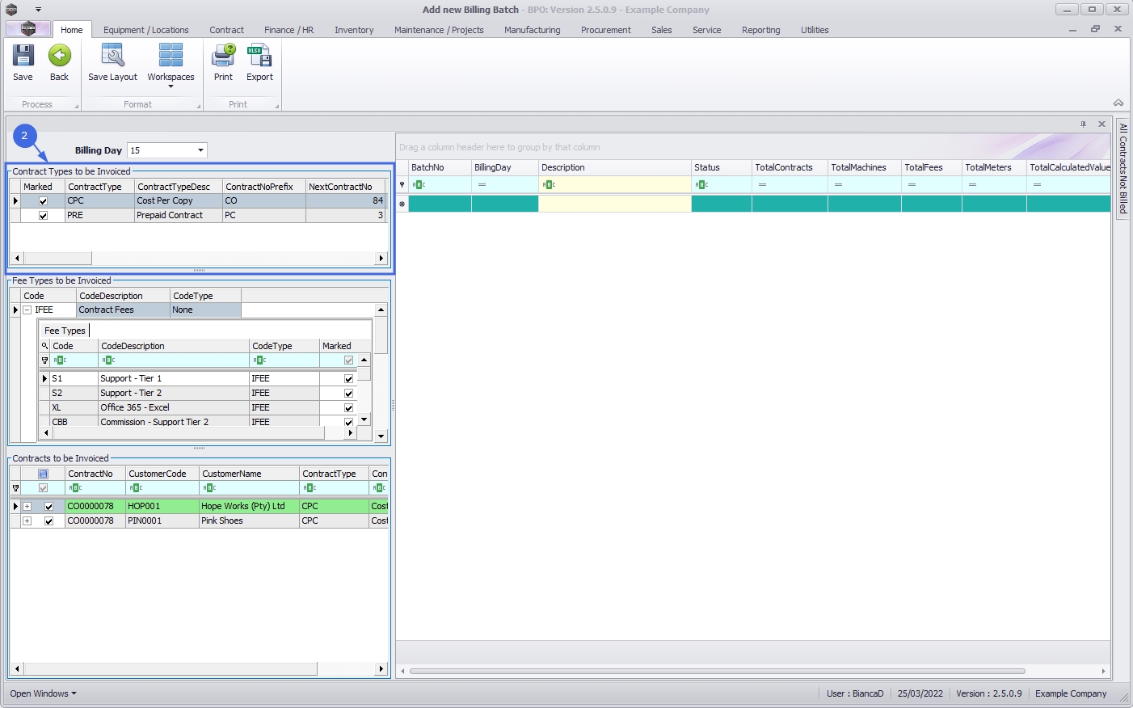Image resolution: width=1133 pixels, height=708 pixels.
Task: Click the Print icon
Action: click(x=223, y=57)
